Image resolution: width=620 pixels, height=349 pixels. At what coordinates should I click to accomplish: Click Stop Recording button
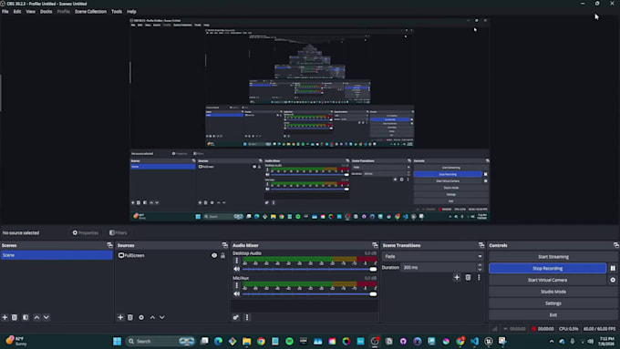point(548,269)
